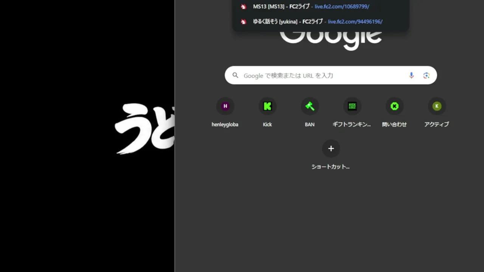Click the FC2 icon beside MS13 suggestion
This screenshot has height=272, width=484.
click(x=244, y=6)
